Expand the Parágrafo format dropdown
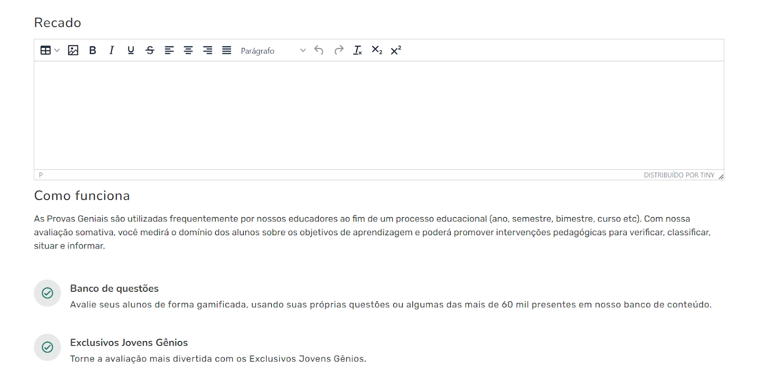This screenshot has width=759, height=378. [x=273, y=51]
